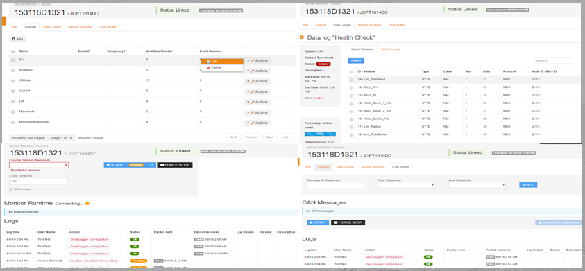Click FORCE STOP under CAN Messages

348,222
